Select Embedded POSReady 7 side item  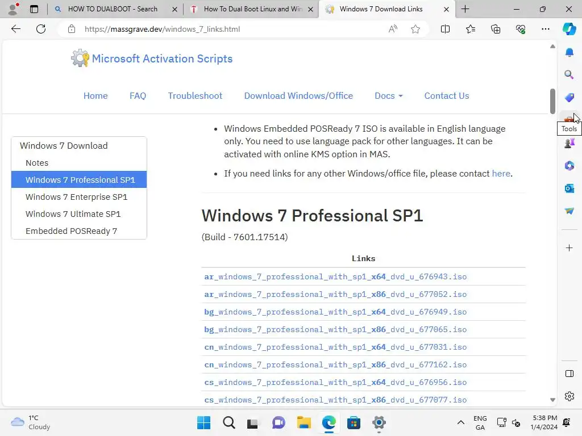coord(78,231)
